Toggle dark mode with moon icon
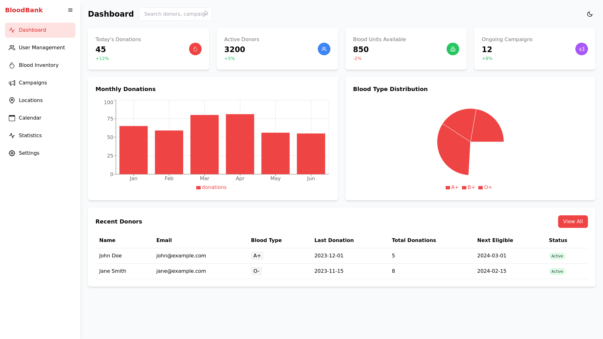The width and height of the screenshot is (603, 339). coord(589,14)
